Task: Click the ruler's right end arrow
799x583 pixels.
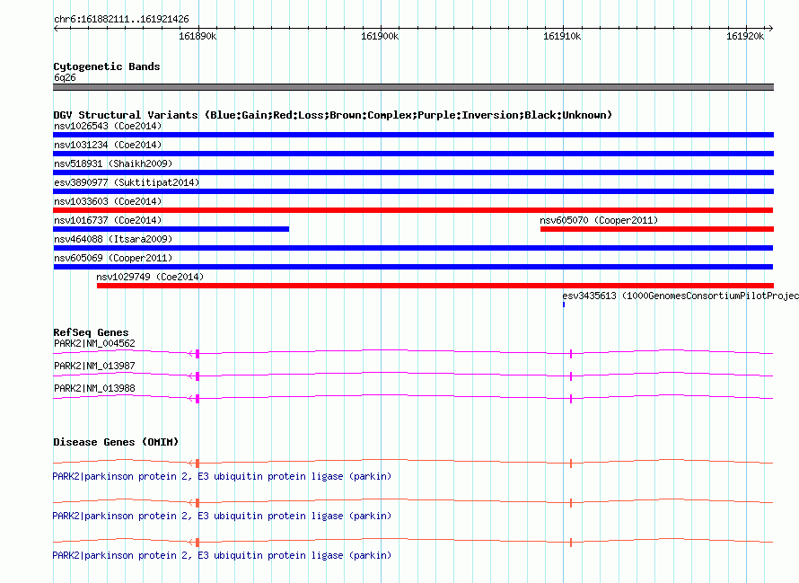Action: click(x=771, y=28)
